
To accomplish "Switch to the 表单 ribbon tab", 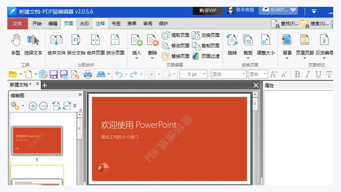I will click(x=132, y=24).
